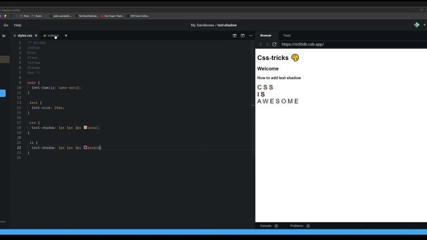Click the split editor view icon
427x240 pixels.
tap(234, 35)
